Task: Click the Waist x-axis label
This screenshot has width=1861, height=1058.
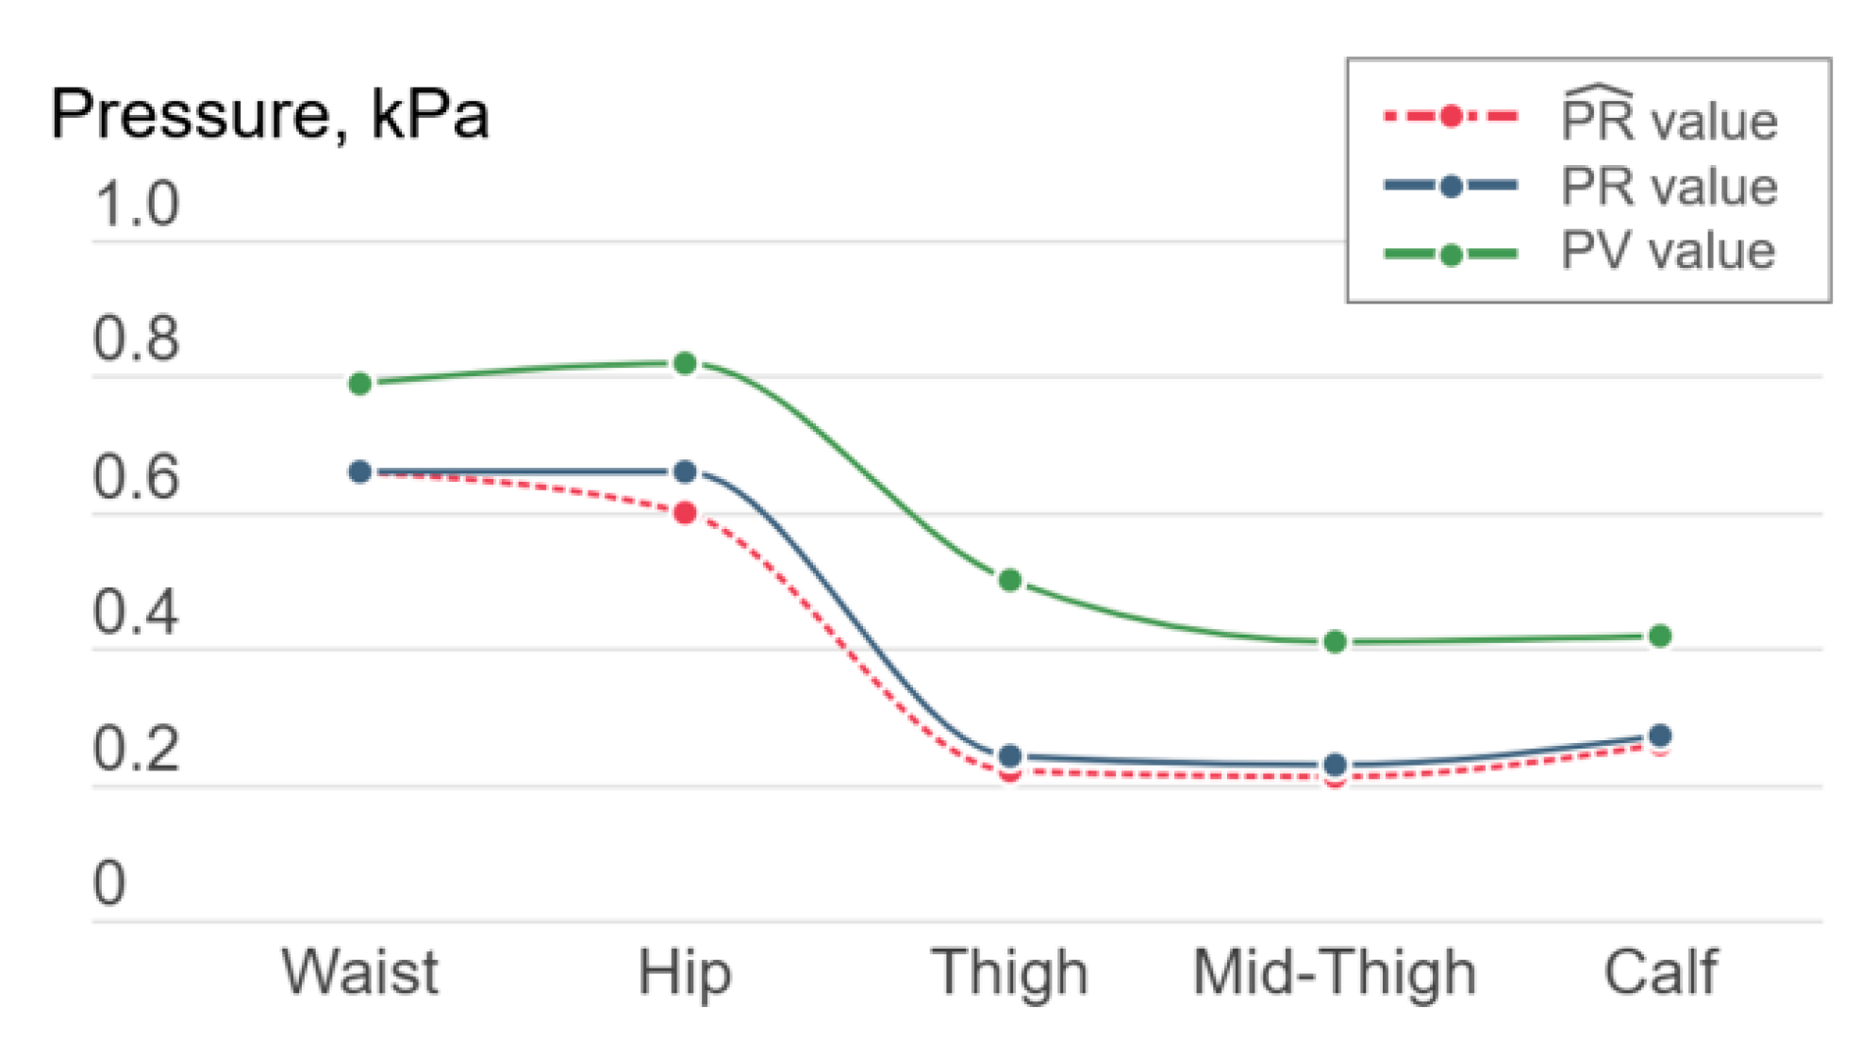Action: click(x=359, y=973)
